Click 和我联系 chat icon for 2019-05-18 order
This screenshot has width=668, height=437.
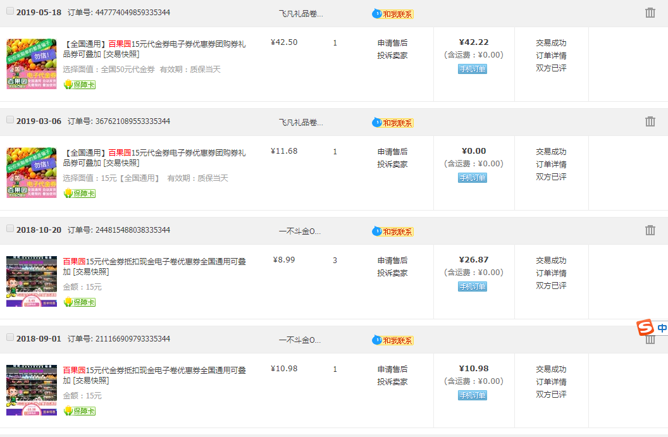(393, 14)
